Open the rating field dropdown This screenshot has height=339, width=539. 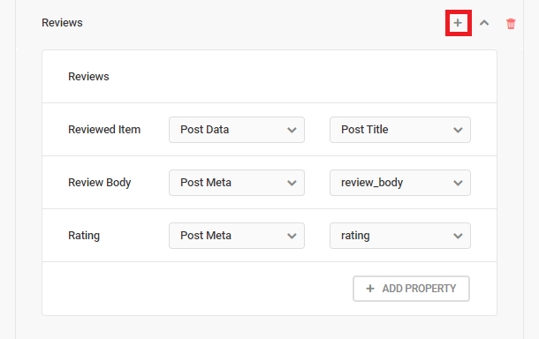(400, 236)
